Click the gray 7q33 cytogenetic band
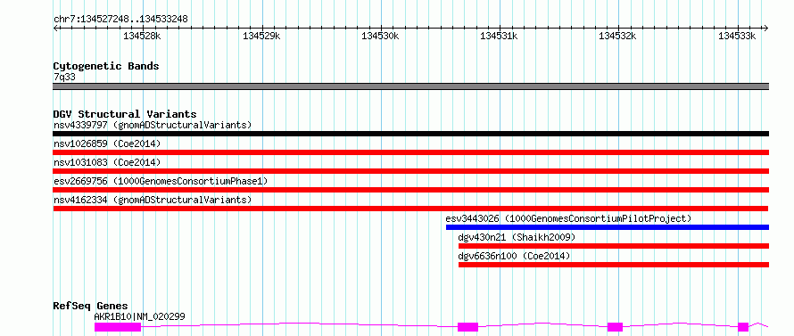 coord(410,86)
